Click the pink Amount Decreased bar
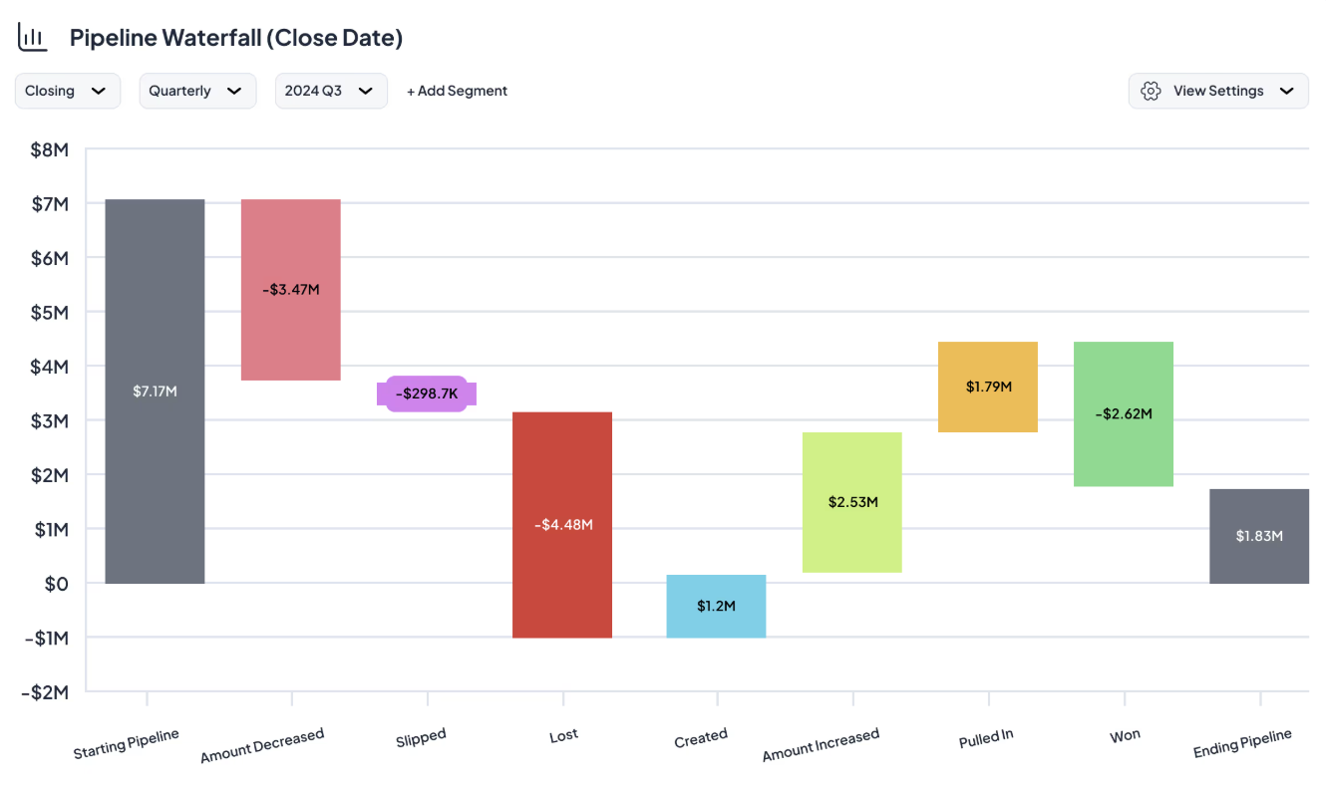This screenshot has width=1326, height=785. 290,289
